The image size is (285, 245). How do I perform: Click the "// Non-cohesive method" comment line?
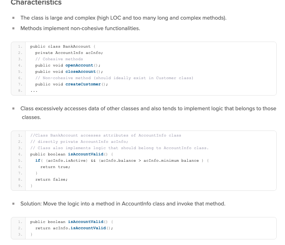tap(114, 78)
